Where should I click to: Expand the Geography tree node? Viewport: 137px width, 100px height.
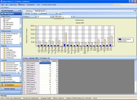(2, 36)
